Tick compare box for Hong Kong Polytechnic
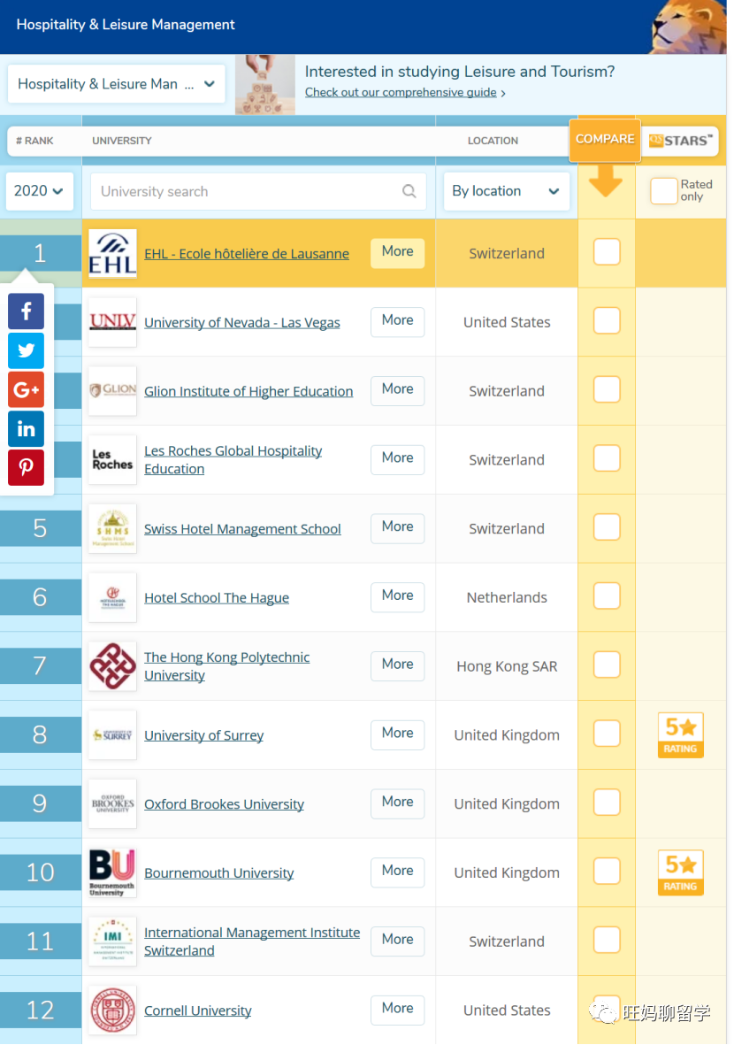 (607, 665)
